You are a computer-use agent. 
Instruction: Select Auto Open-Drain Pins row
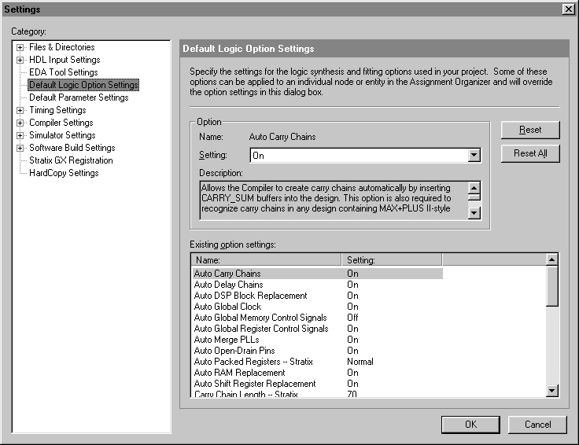[x=317, y=351]
